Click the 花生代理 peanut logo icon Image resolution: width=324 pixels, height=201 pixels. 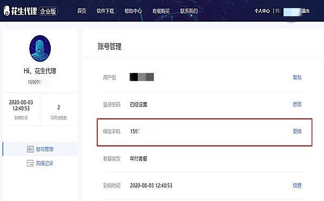click(x=6, y=11)
